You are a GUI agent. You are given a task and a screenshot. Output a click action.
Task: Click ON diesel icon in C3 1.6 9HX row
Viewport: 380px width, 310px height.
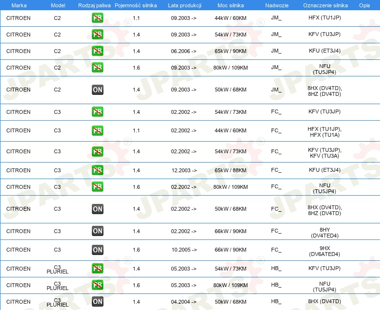click(x=97, y=250)
